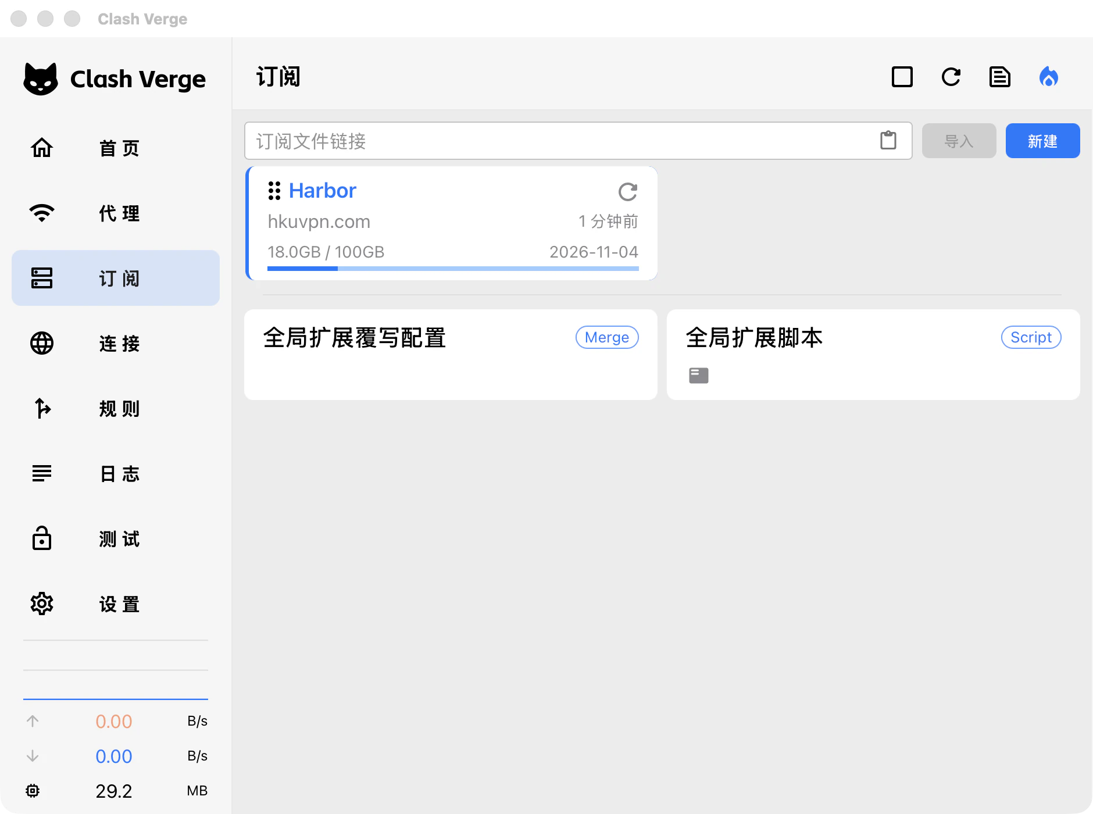Open the 设置 settings page
This screenshot has width=1093, height=814.
click(x=116, y=604)
